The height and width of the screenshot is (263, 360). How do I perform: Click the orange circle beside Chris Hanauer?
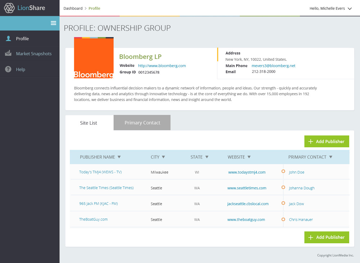(283, 219)
